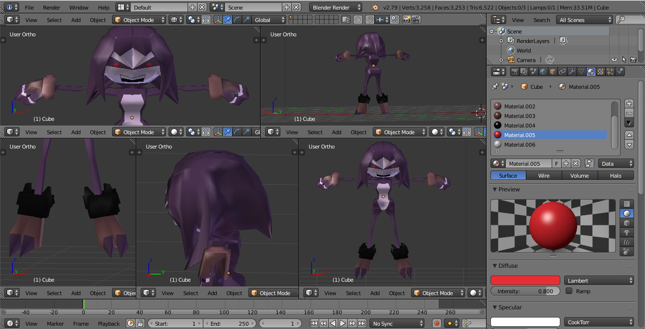Open the Render menu in top bar
Viewport: 645px width, 329px height.
coord(52,8)
